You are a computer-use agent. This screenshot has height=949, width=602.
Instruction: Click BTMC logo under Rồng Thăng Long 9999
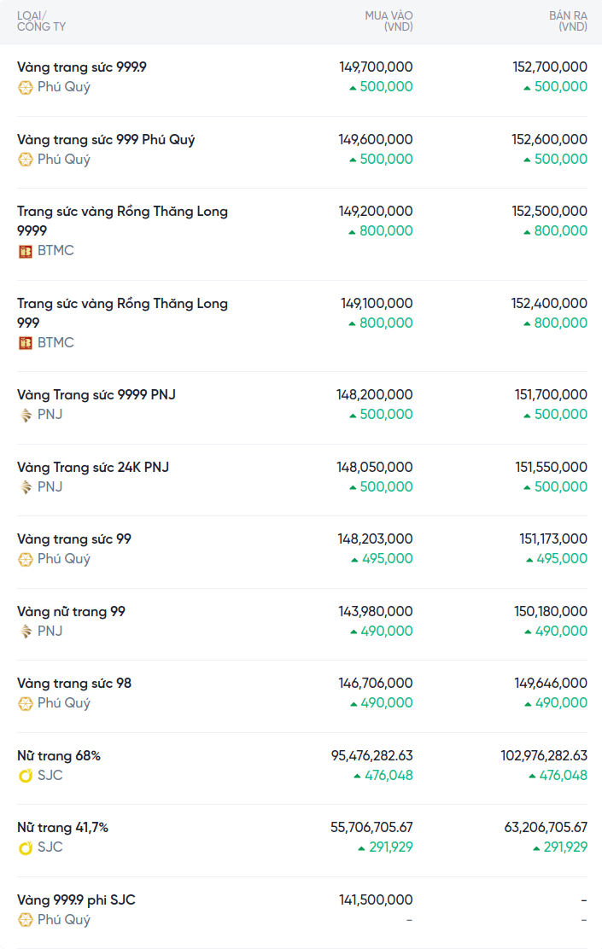click(x=26, y=251)
